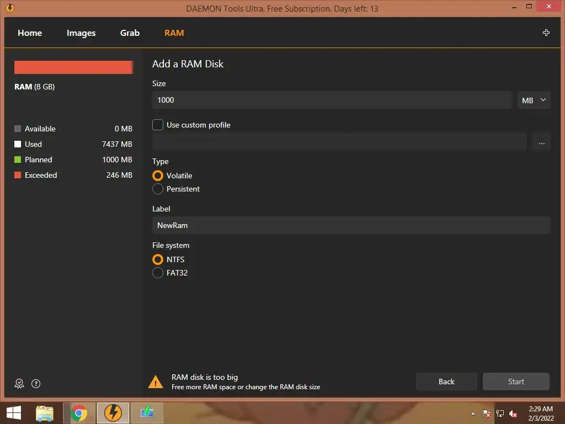Select the Persistent type option
This screenshot has width=565, height=424.
tap(158, 189)
